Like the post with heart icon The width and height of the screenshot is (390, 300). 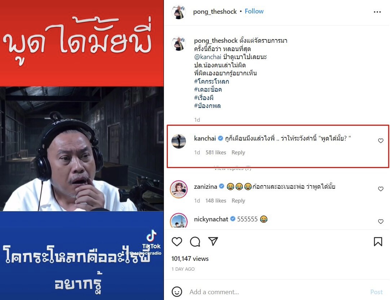pos(177,241)
